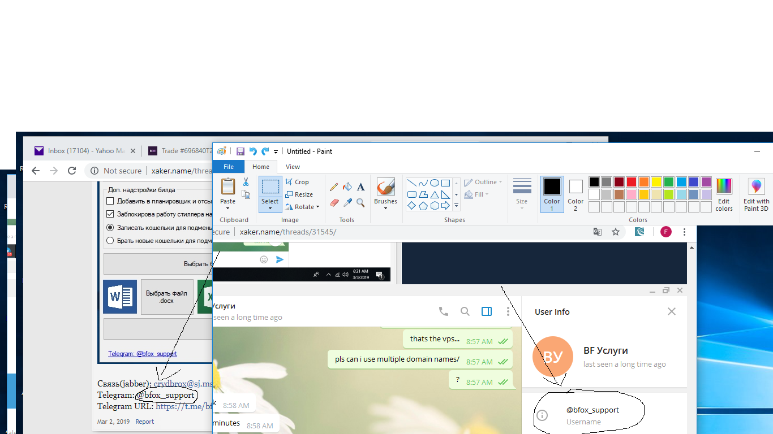
Task: Select the Text tool
Action: (360, 186)
